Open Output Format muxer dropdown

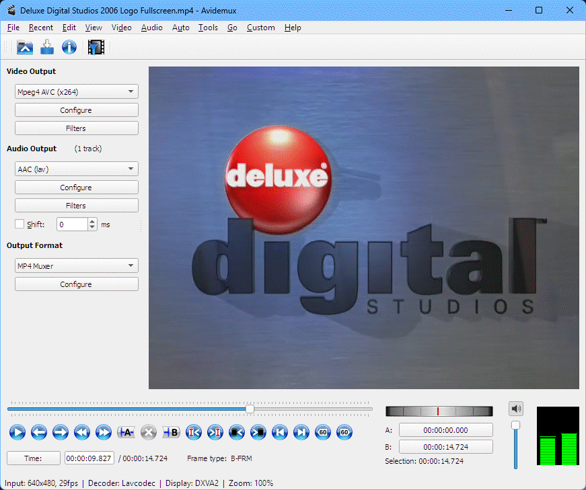(x=76, y=266)
